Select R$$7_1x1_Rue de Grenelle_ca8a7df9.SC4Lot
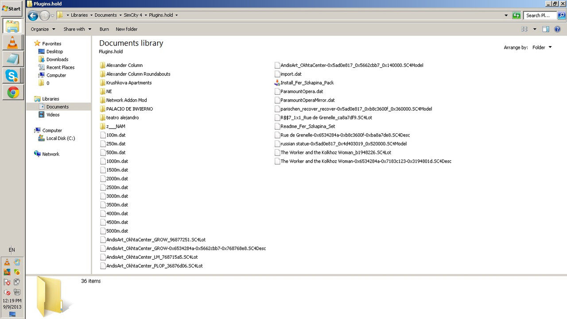Viewport: 567px width, 319px height. tap(326, 118)
